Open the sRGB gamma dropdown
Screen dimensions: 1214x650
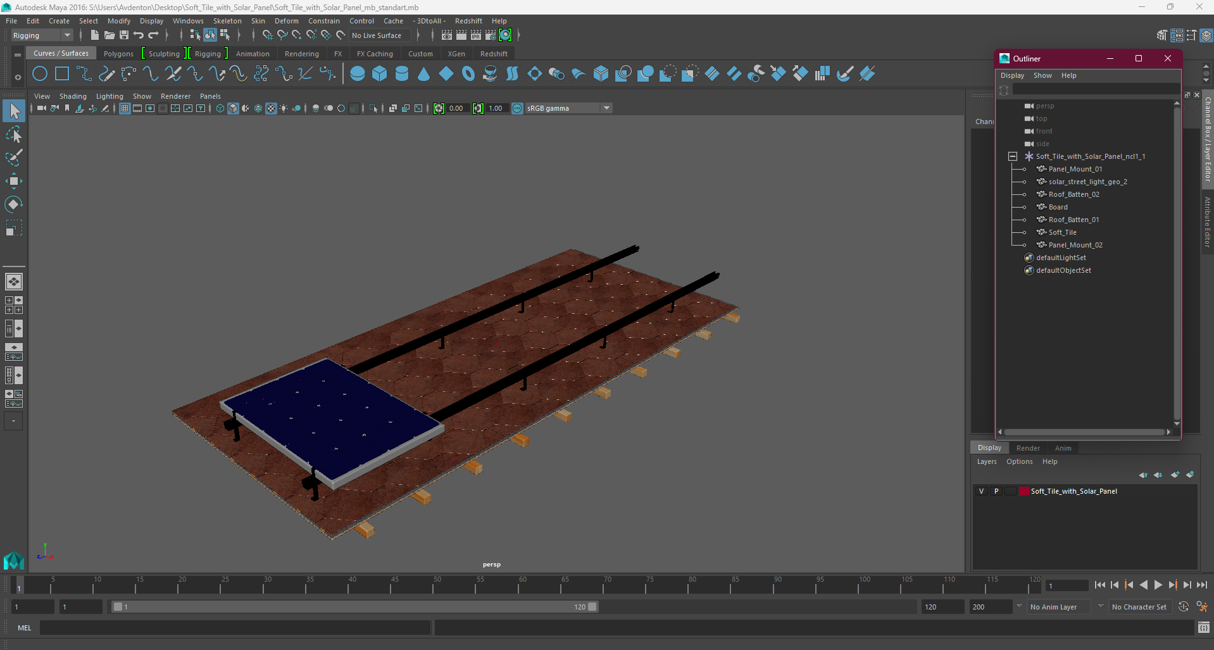coord(606,108)
